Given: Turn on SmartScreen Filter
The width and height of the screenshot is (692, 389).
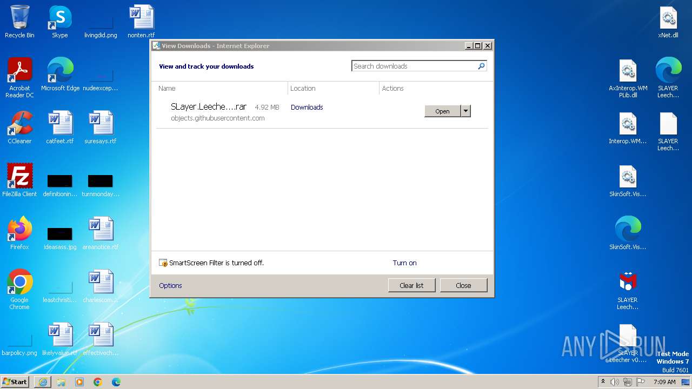Looking at the screenshot, I should click(404, 263).
